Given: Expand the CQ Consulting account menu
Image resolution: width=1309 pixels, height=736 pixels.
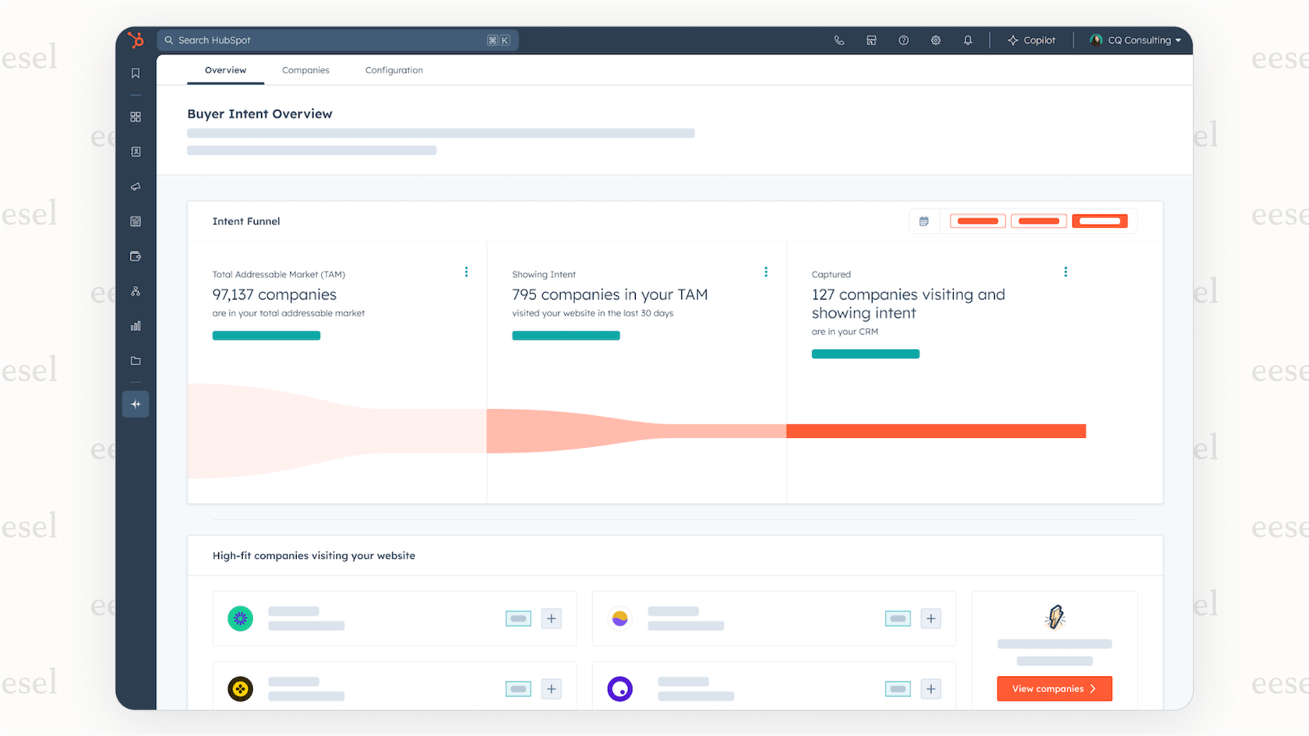Looking at the screenshot, I should [1134, 40].
